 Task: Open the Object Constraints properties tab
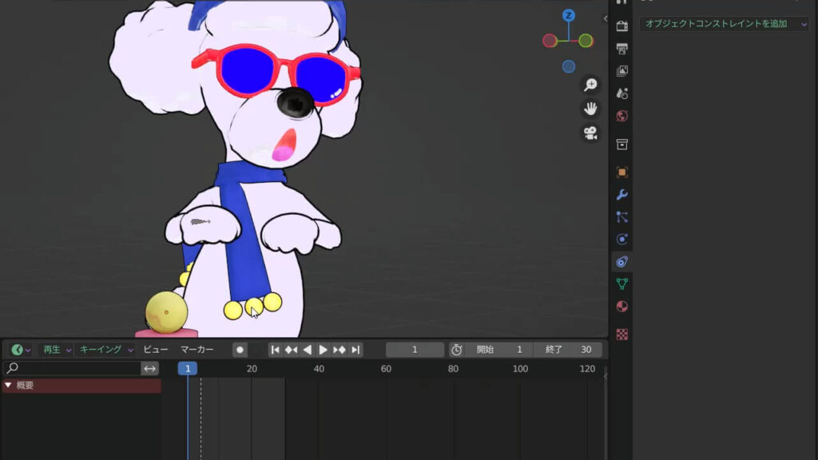621,262
